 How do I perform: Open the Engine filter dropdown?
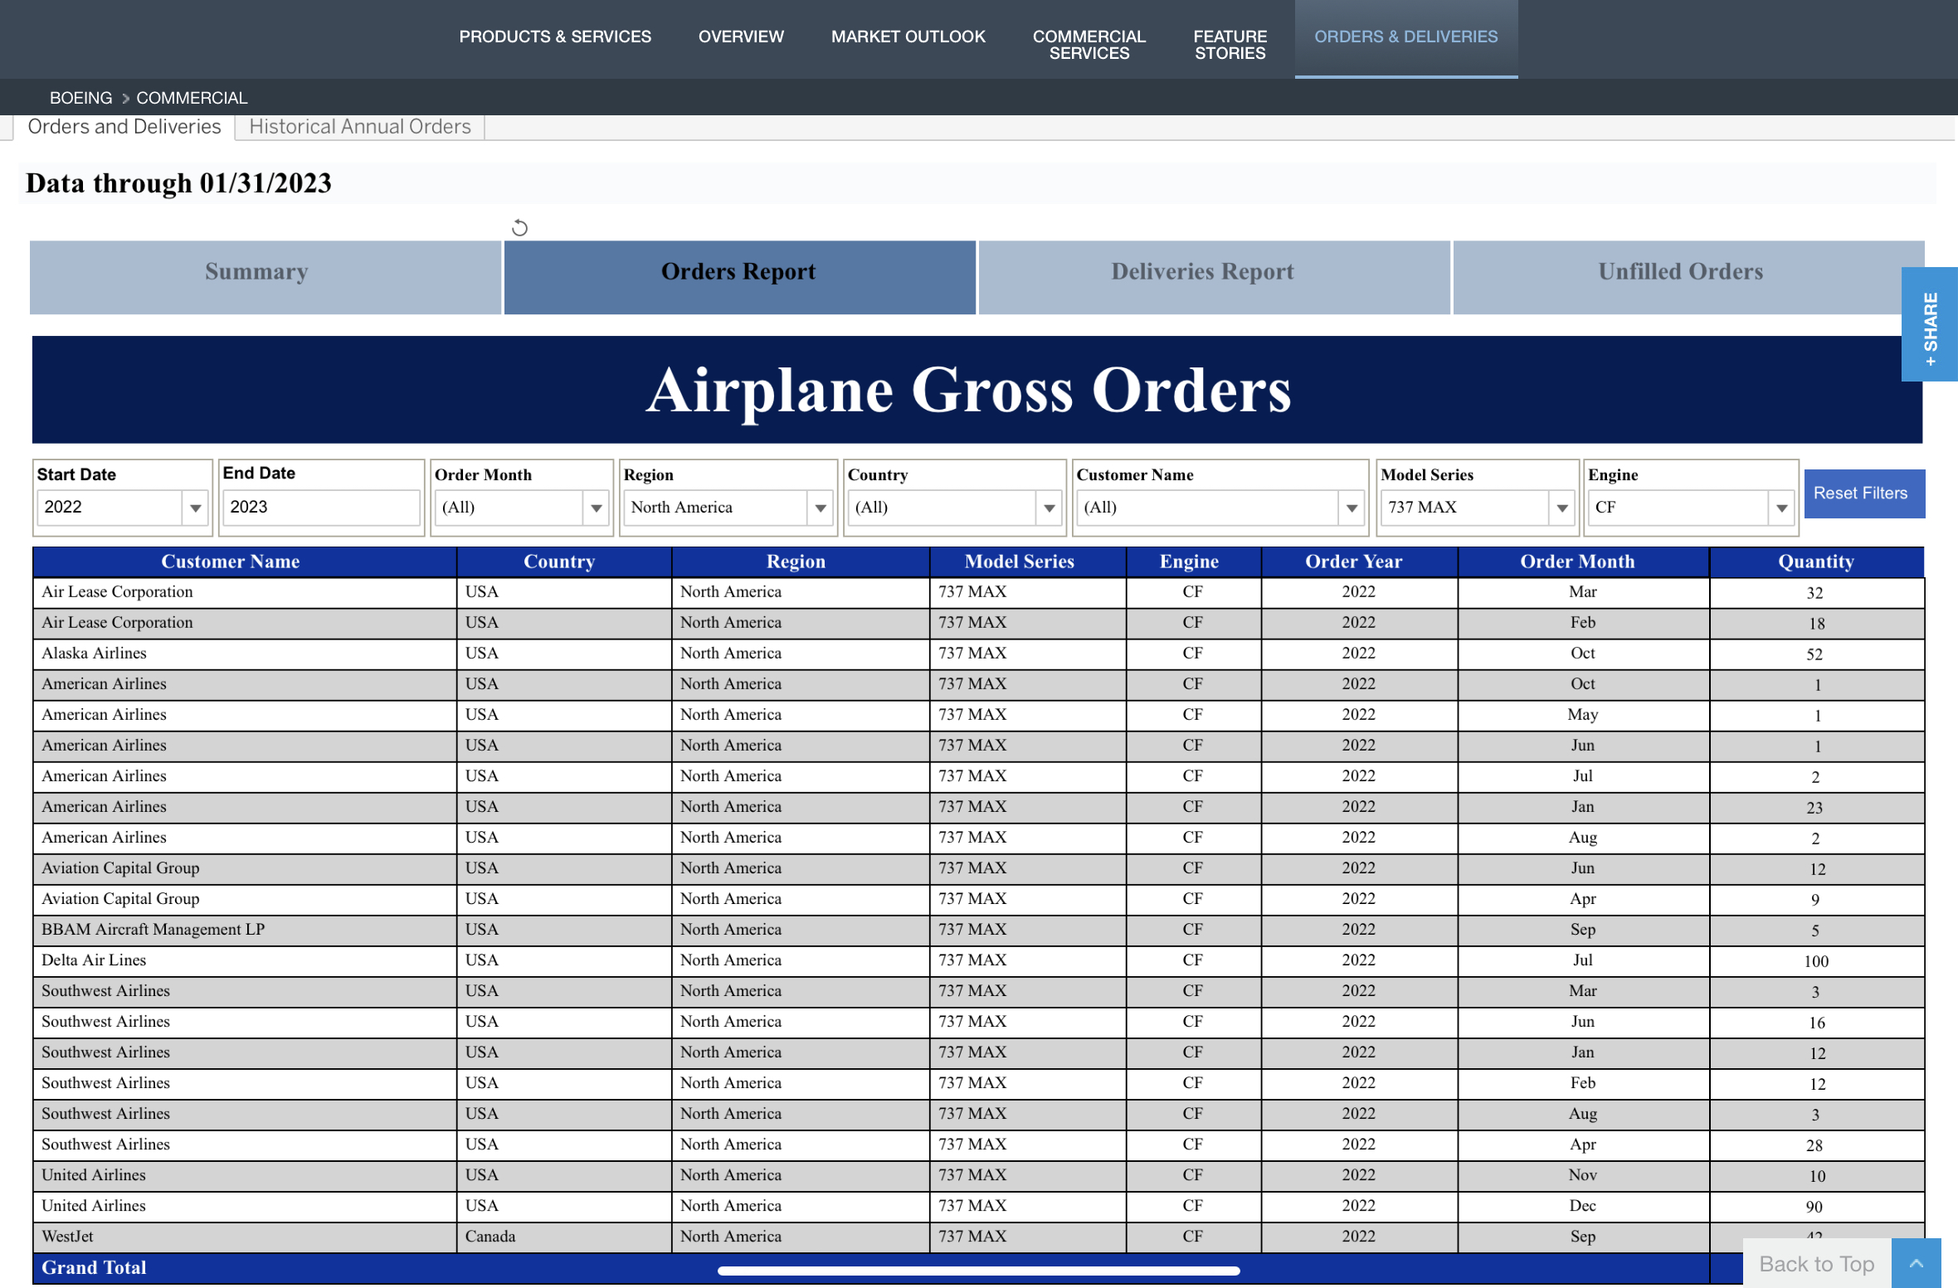pos(1780,508)
